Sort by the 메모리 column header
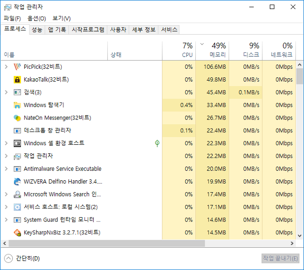The height and width of the screenshot is (270, 304). coord(212,51)
